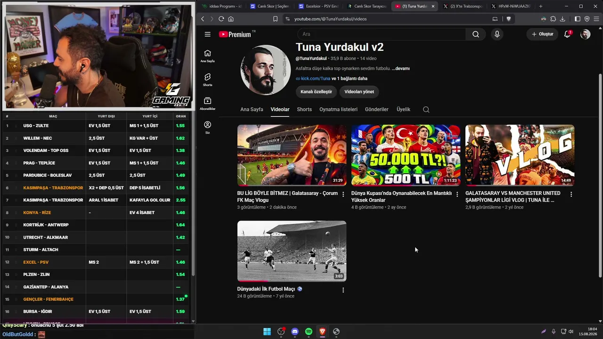This screenshot has height=339, width=603.
Task: Click Kanalı özelleştir button
Action: click(316, 91)
